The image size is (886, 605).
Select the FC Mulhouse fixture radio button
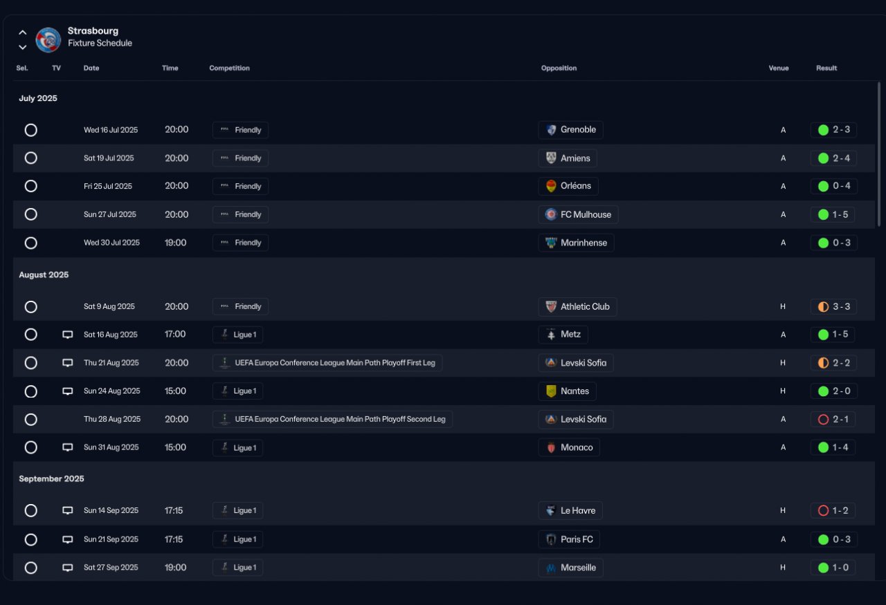coord(30,214)
